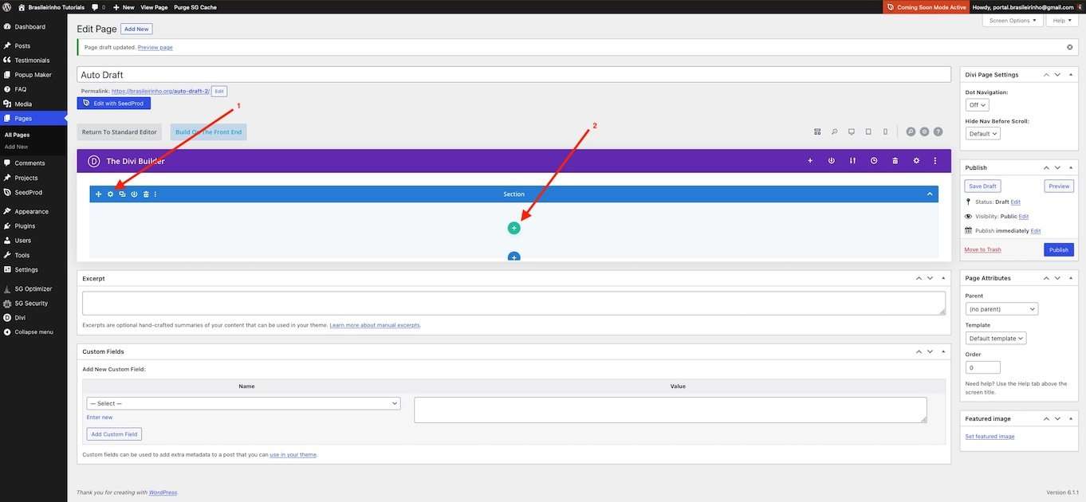The width and height of the screenshot is (1086, 502).
Task: Select the desktop view icon
Action: coord(851,131)
